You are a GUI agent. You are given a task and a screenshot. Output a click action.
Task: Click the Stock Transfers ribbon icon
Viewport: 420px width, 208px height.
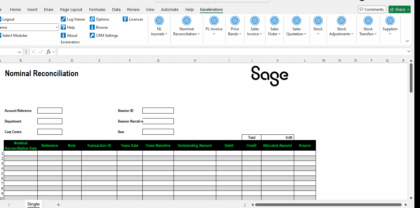[x=368, y=21]
